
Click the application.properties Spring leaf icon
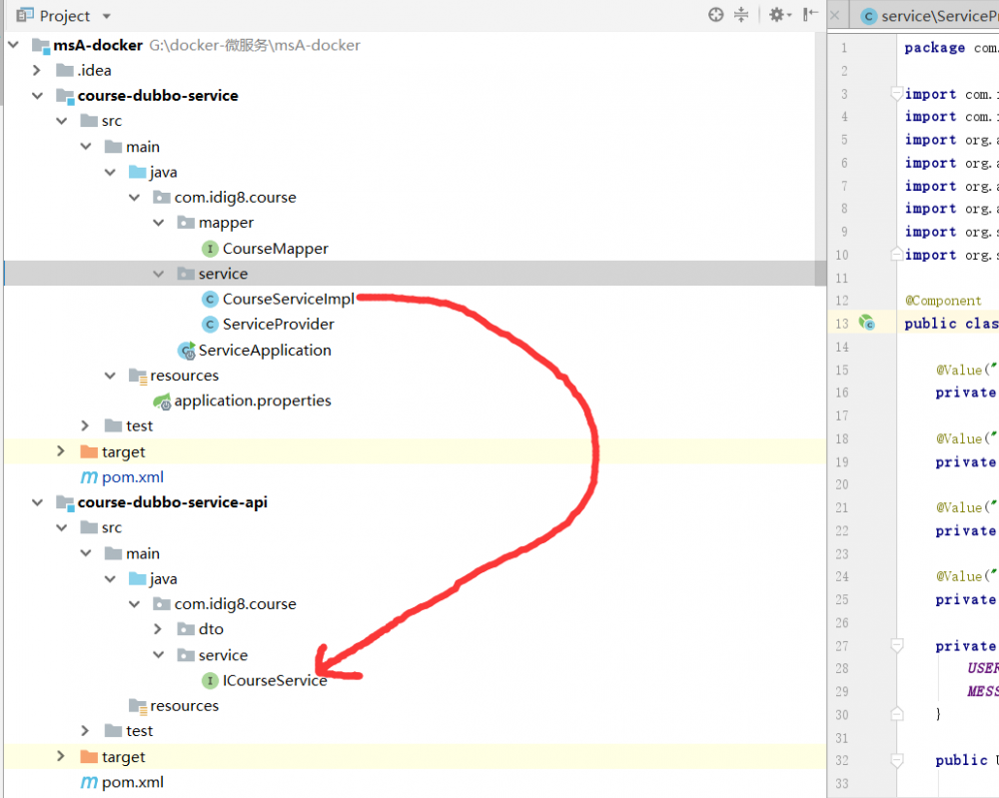coord(162,401)
